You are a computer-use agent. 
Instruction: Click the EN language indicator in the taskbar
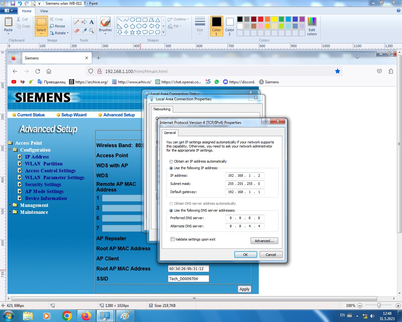(x=342, y=315)
